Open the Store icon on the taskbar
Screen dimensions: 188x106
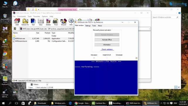(x=23, y=103)
